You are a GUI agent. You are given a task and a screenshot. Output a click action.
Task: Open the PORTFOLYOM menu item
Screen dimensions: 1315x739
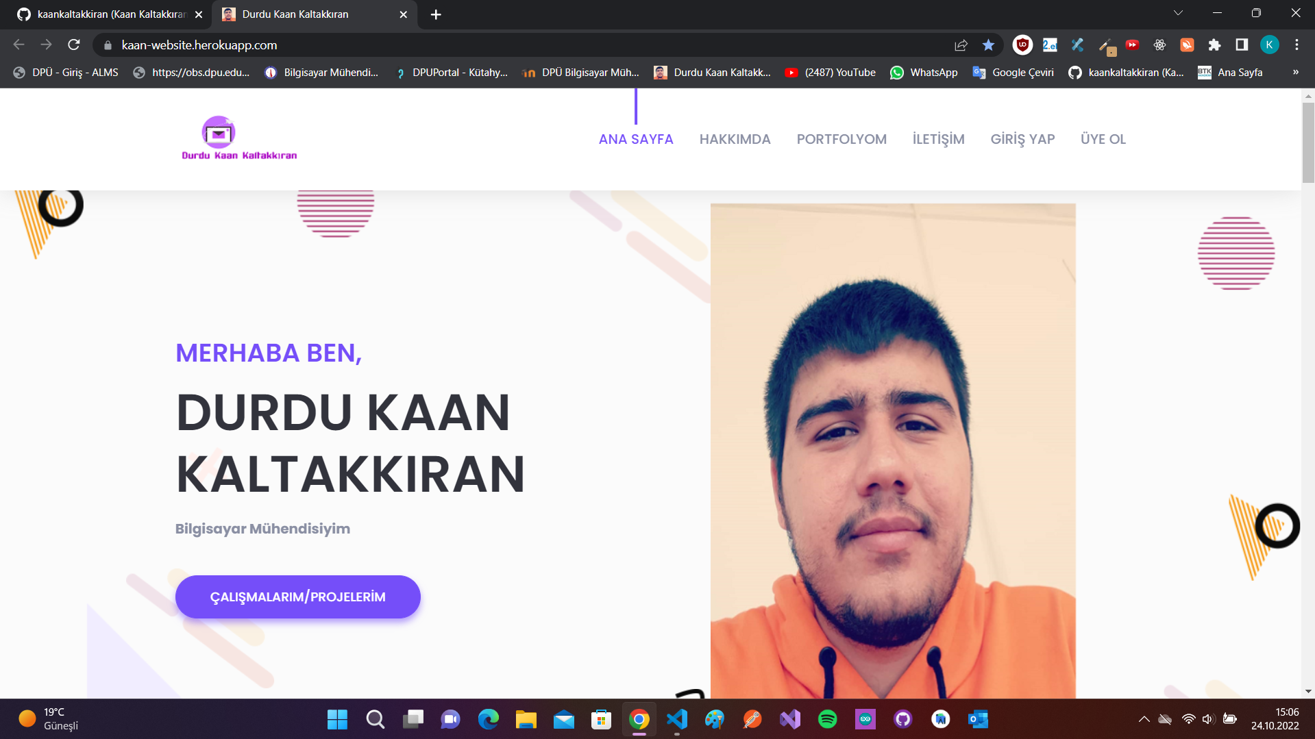point(841,138)
